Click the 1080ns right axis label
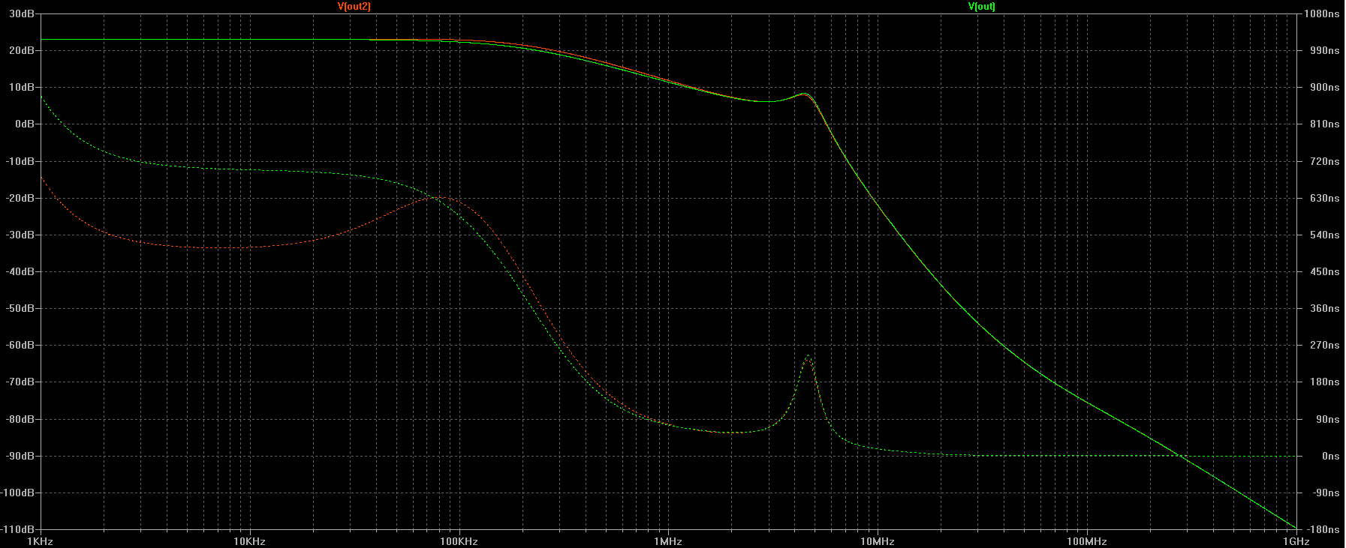Screen dimensions: 1346x548 tap(1321, 14)
